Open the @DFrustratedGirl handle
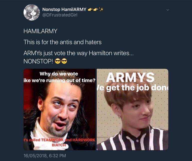This screenshot has height=161, width=192. (60, 15)
